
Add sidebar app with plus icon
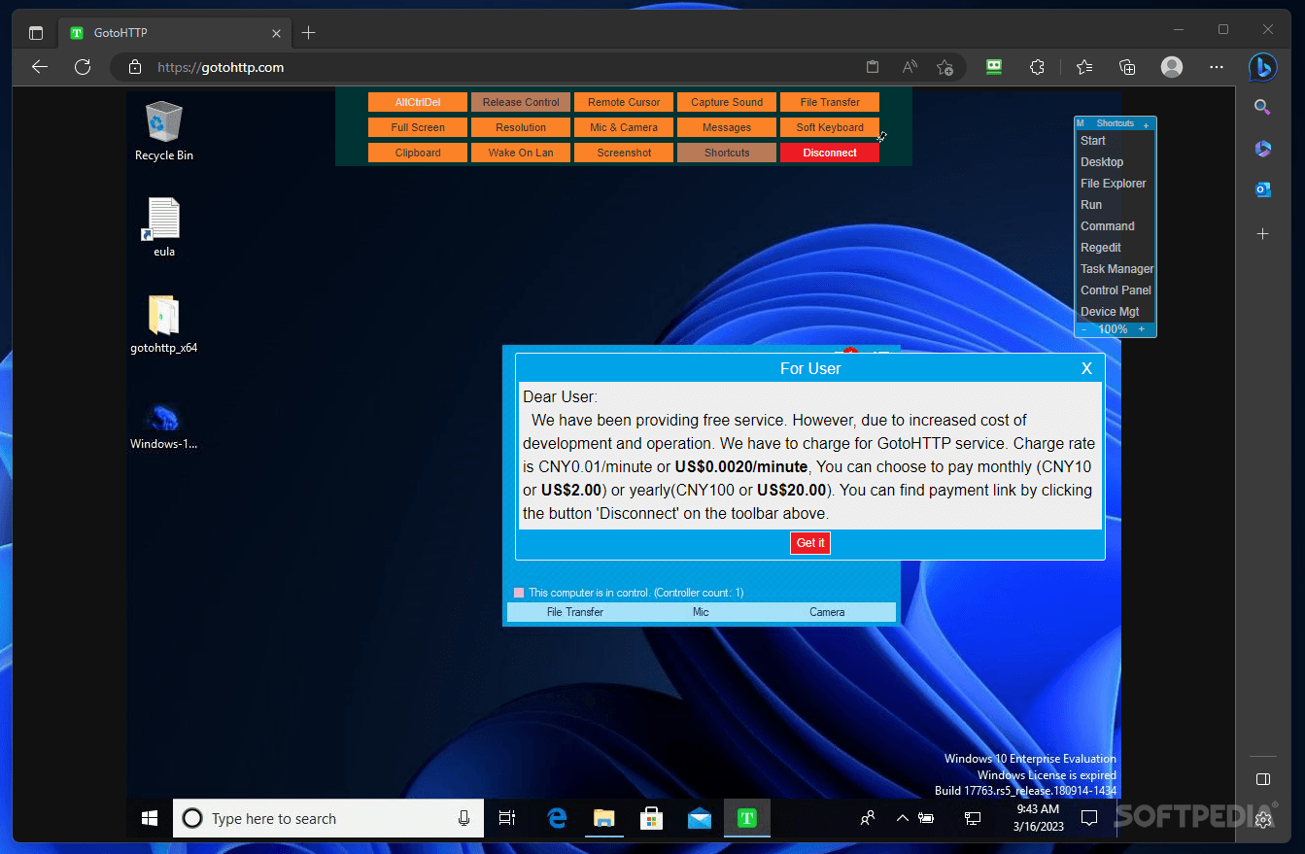click(x=1262, y=233)
